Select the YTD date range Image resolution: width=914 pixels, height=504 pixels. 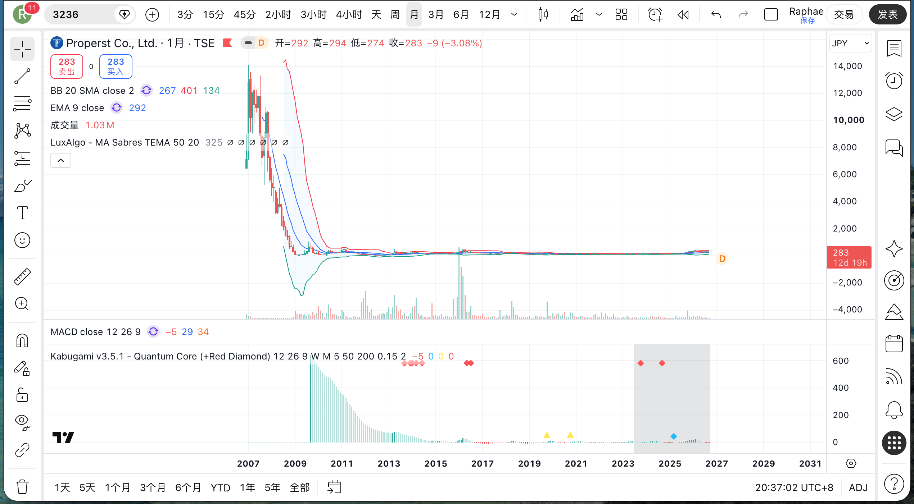click(x=220, y=487)
